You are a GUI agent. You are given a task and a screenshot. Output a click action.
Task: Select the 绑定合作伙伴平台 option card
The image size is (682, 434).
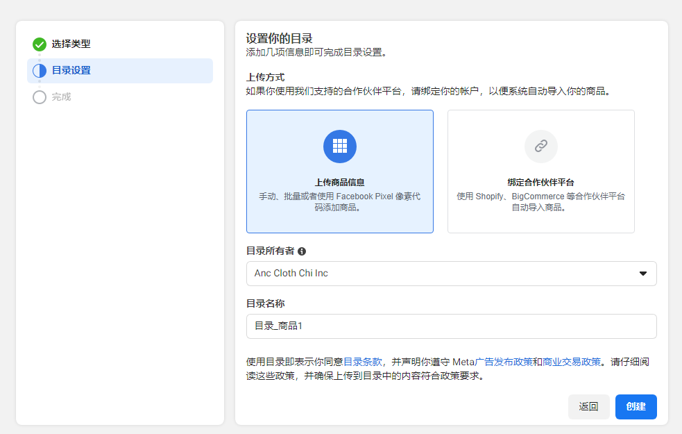pyautogui.click(x=541, y=172)
